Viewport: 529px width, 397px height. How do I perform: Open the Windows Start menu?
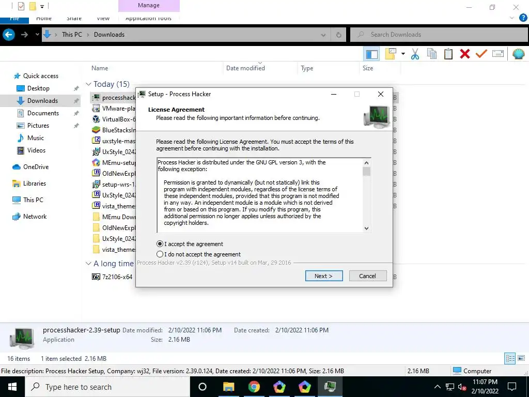(x=12, y=387)
